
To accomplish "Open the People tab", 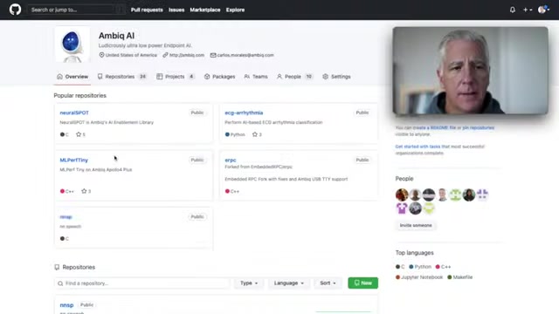I will pos(294,77).
